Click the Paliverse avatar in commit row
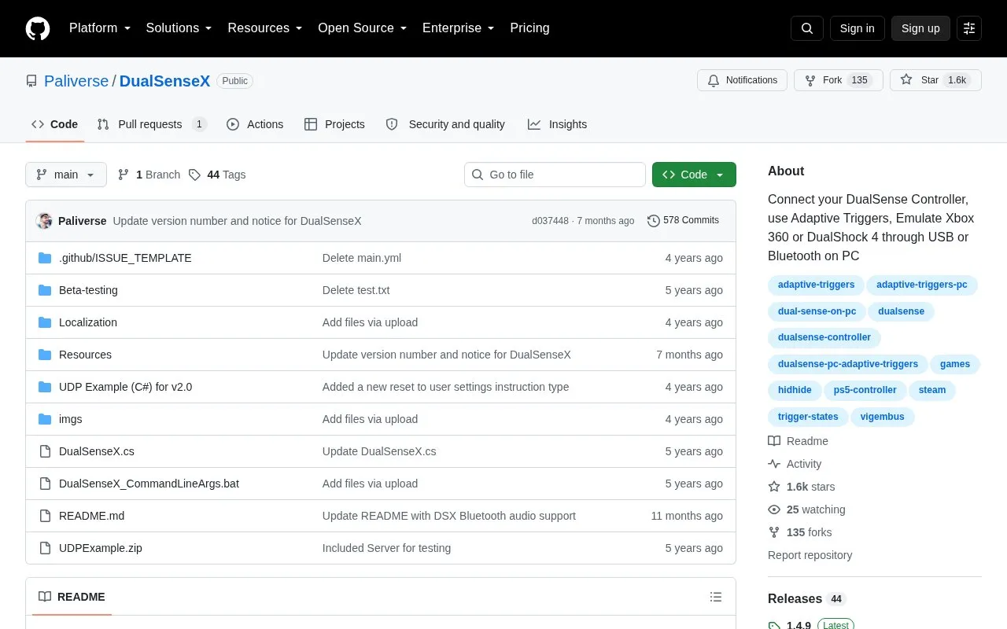1007x629 pixels. tap(44, 221)
